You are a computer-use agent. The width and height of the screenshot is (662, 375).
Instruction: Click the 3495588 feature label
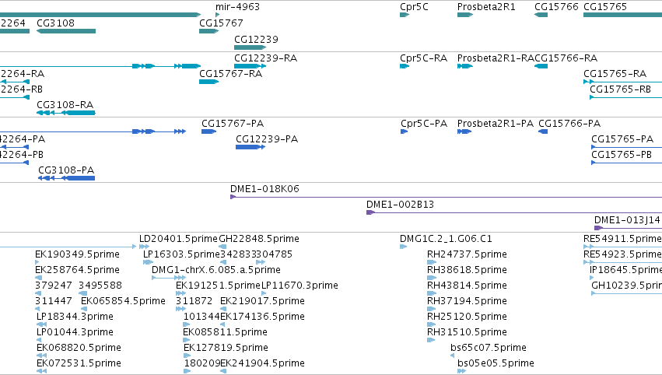coord(100,286)
